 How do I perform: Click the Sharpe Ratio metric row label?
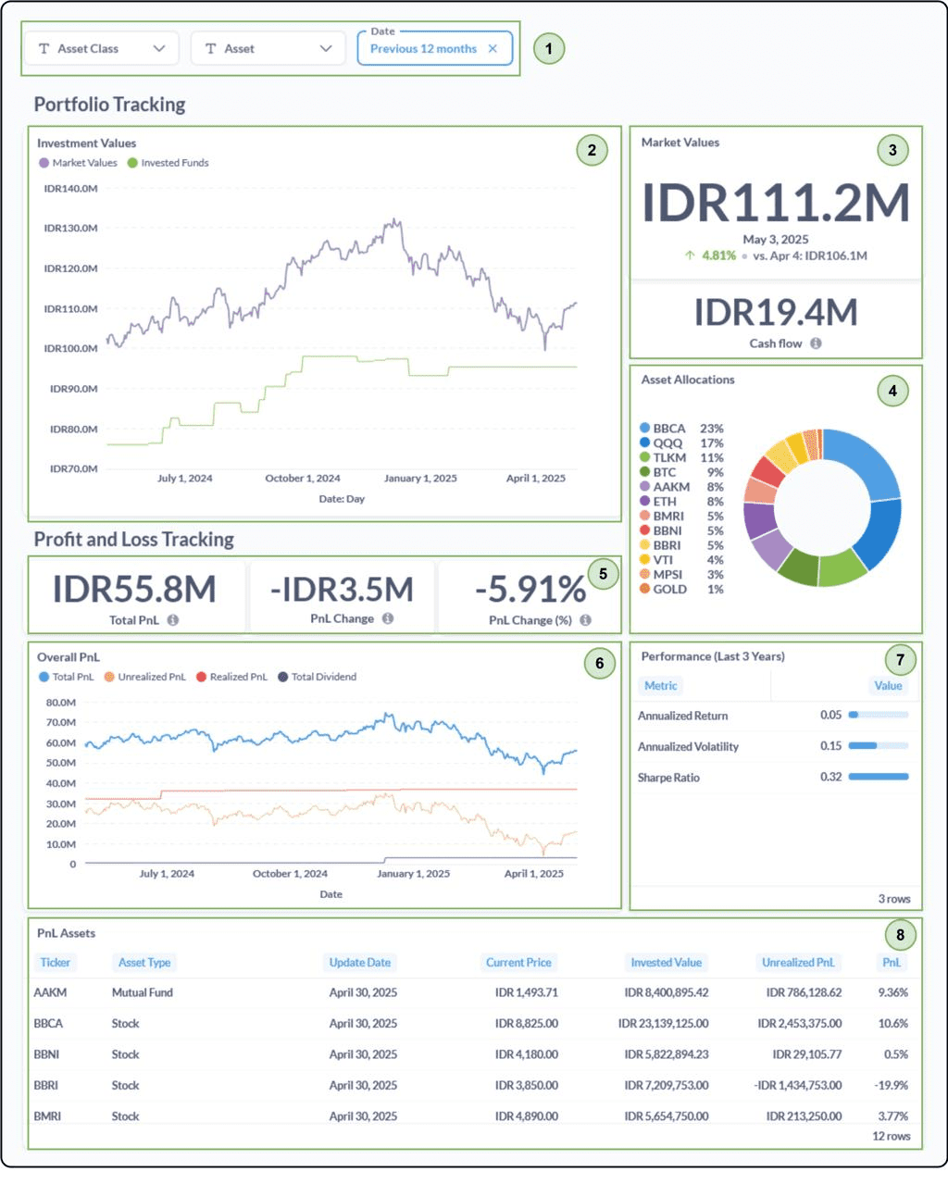(x=668, y=778)
